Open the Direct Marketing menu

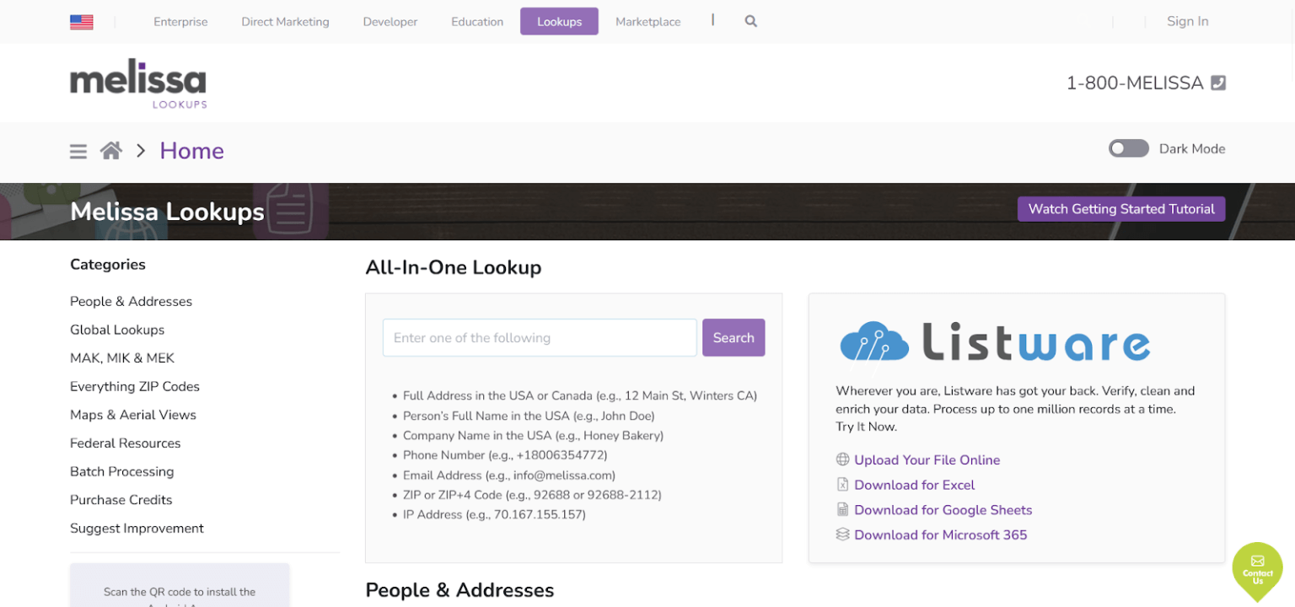[285, 22]
